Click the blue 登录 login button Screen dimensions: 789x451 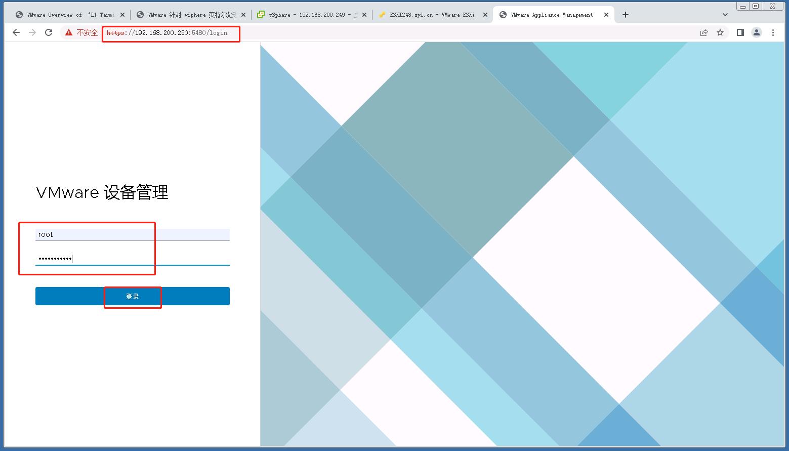133,296
